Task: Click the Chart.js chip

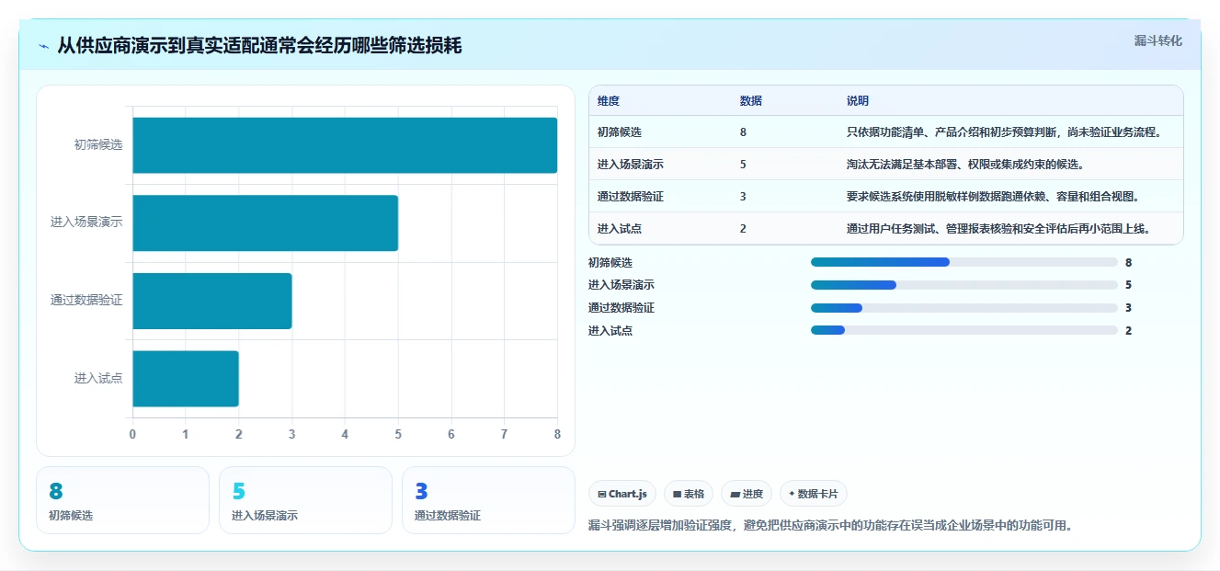Action: (622, 494)
